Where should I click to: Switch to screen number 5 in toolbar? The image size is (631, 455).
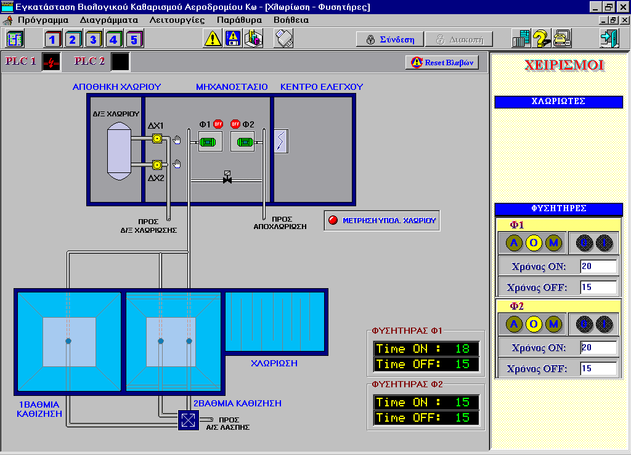pos(134,39)
